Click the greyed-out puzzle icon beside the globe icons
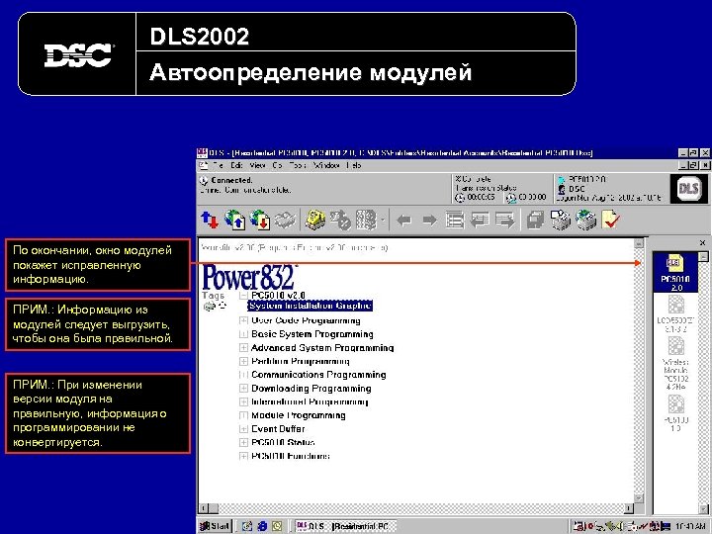 coord(285,221)
